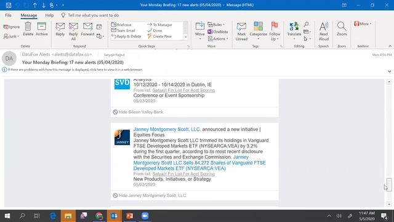Open Microsoft Edge from the taskbar
Viewport: 394px width, 222px height.
point(53,216)
